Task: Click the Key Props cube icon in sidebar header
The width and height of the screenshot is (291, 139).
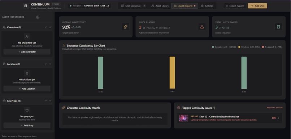Action: (4, 101)
